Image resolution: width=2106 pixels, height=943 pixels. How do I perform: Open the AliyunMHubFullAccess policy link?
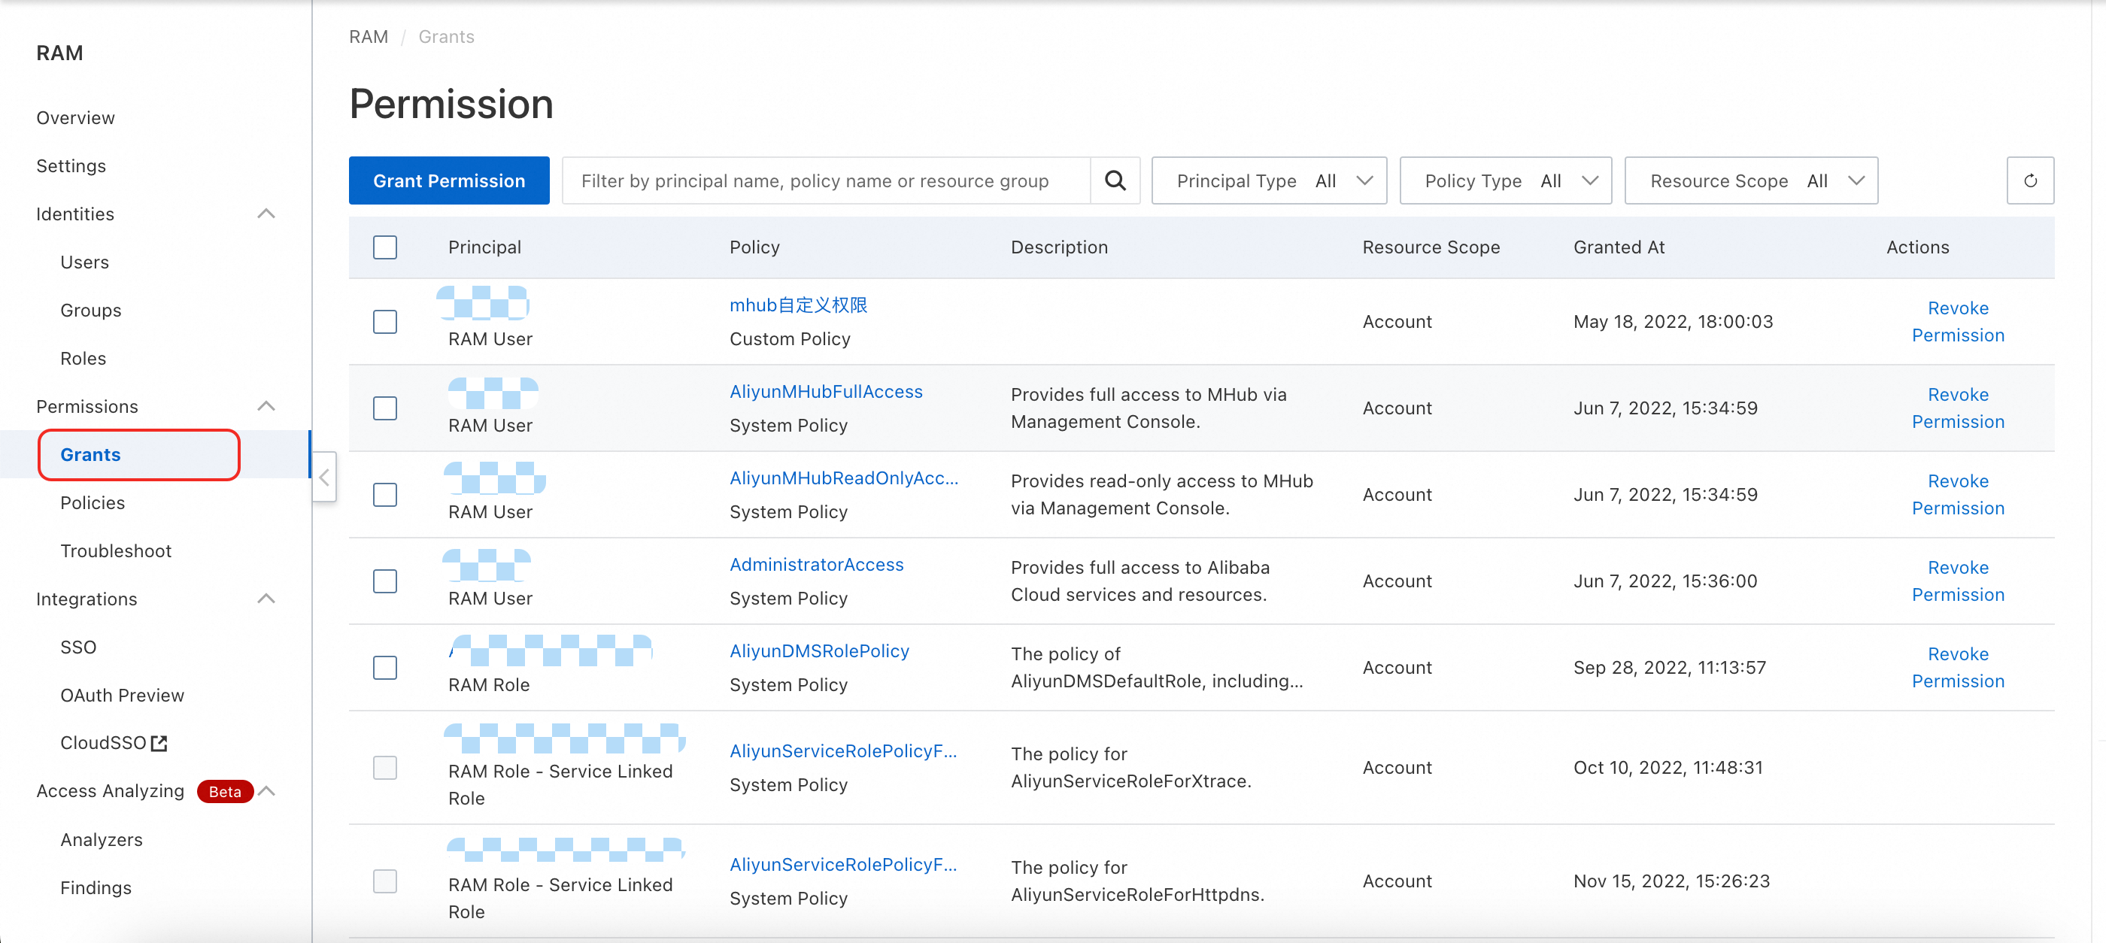pos(826,392)
